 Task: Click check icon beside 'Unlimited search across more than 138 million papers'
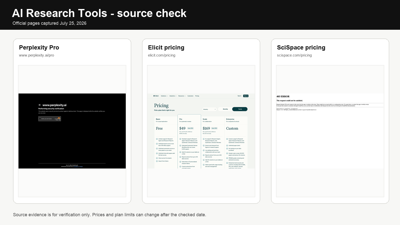click(157, 144)
